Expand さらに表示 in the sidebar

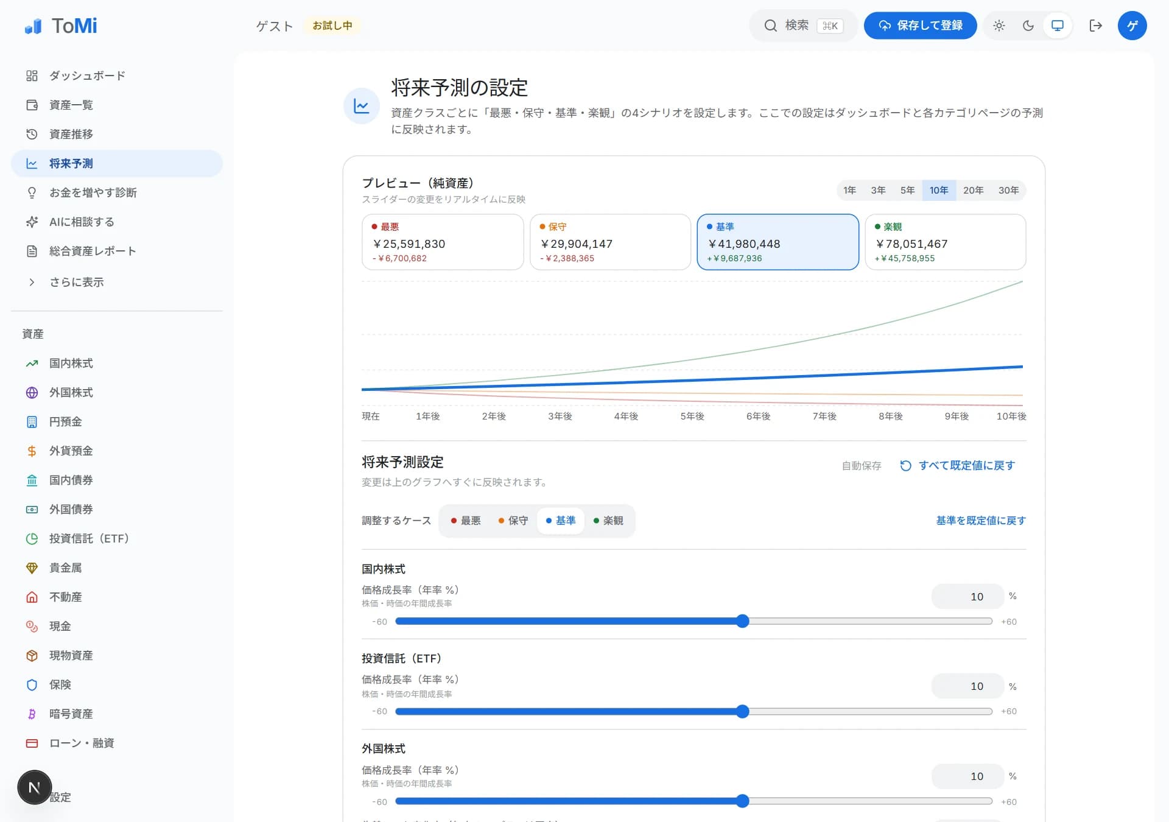click(76, 282)
